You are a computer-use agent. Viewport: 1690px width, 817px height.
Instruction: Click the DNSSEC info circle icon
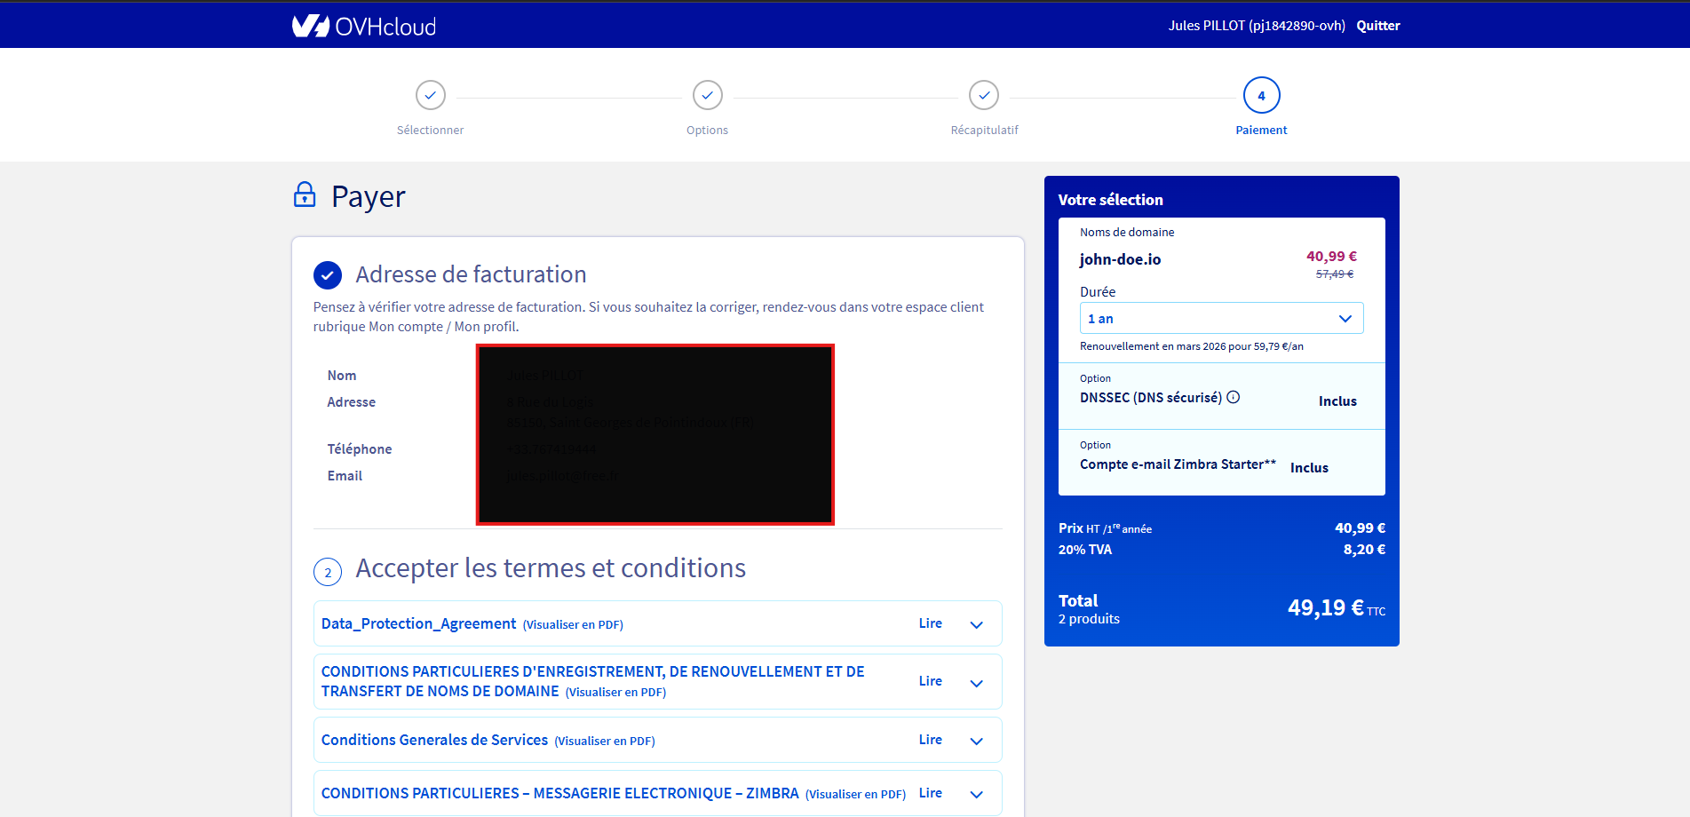(1234, 397)
